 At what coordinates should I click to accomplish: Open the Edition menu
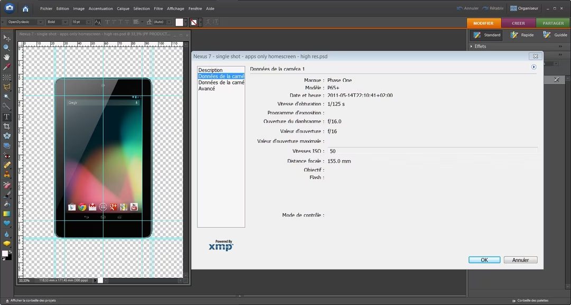(62, 8)
